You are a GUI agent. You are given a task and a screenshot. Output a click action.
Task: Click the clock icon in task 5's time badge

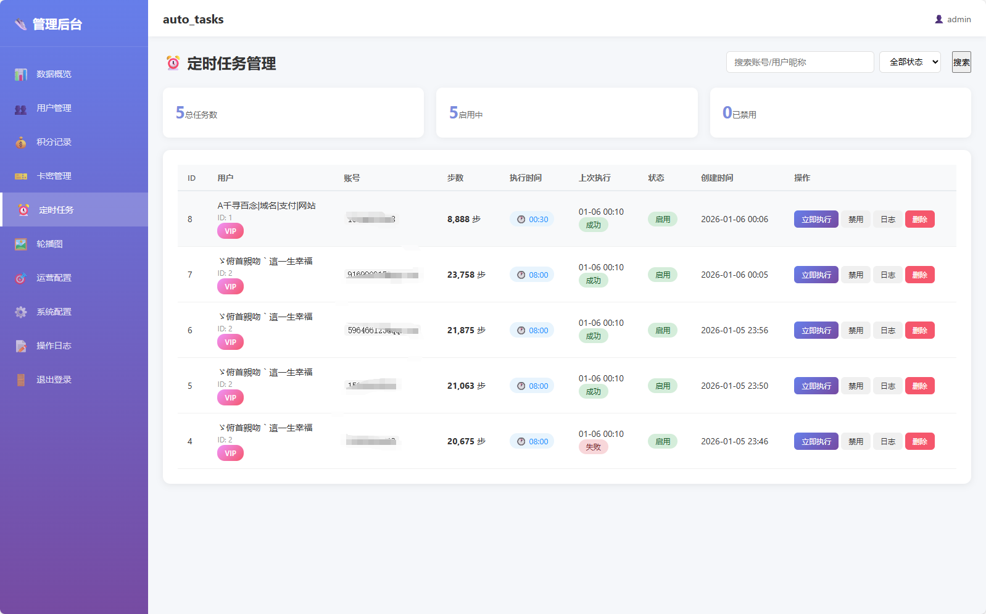pyautogui.click(x=521, y=386)
